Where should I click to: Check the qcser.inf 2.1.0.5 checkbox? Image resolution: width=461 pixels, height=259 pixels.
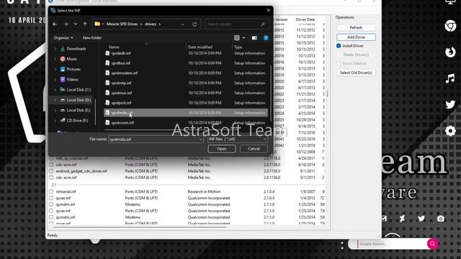51,198
